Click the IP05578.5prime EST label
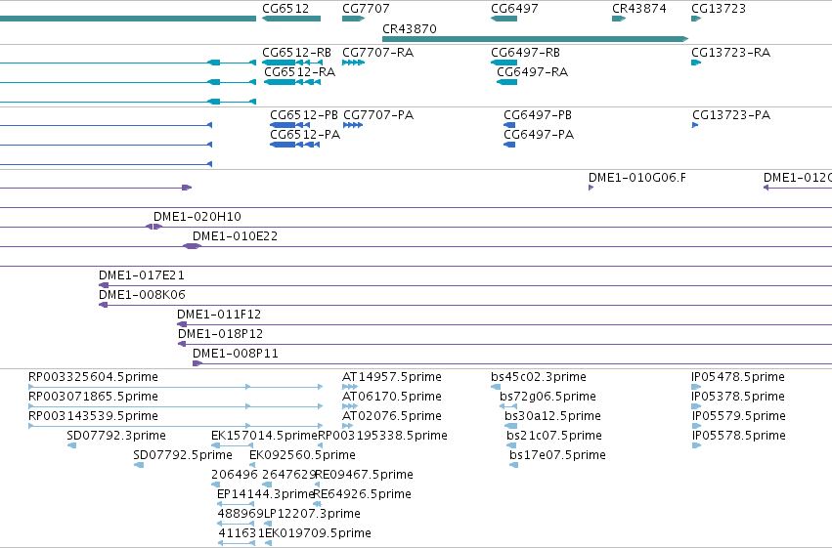Viewport: 832px width, 548px height. (738, 437)
